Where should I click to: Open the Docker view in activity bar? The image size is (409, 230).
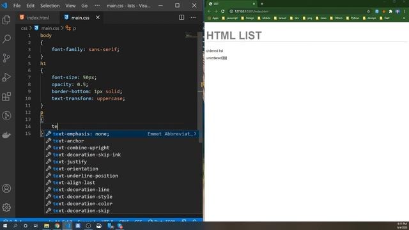[6, 135]
